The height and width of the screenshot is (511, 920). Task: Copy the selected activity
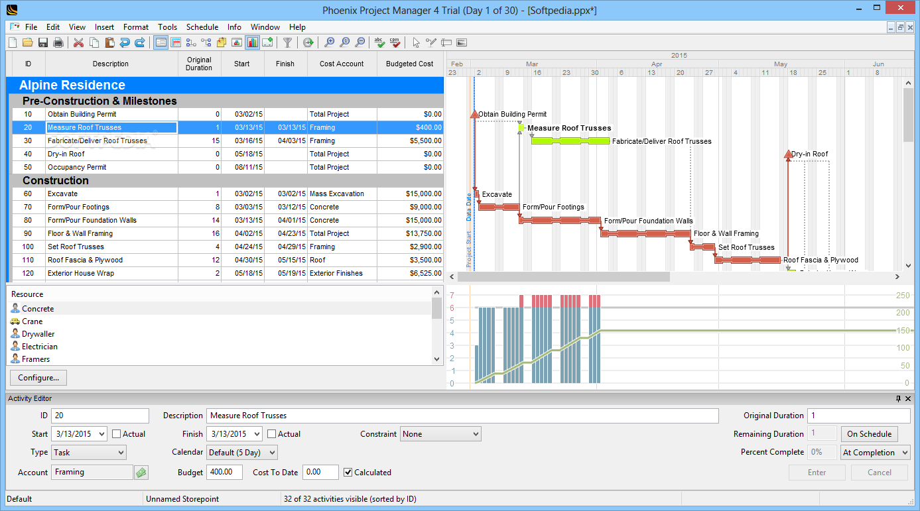point(94,42)
